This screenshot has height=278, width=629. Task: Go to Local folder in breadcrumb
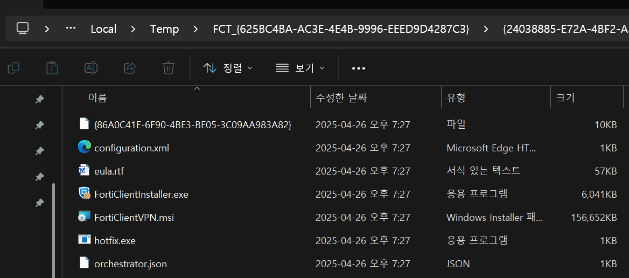pos(103,29)
